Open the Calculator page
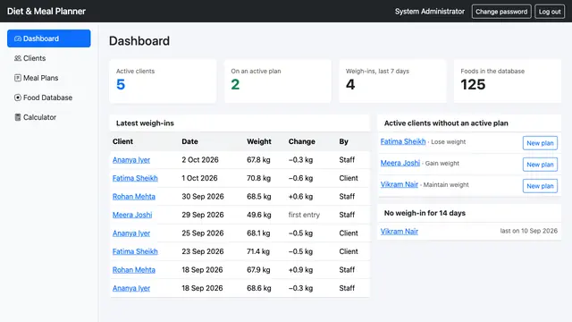Image resolution: width=572 pixels, height=322 pixels. pos(49,117)
